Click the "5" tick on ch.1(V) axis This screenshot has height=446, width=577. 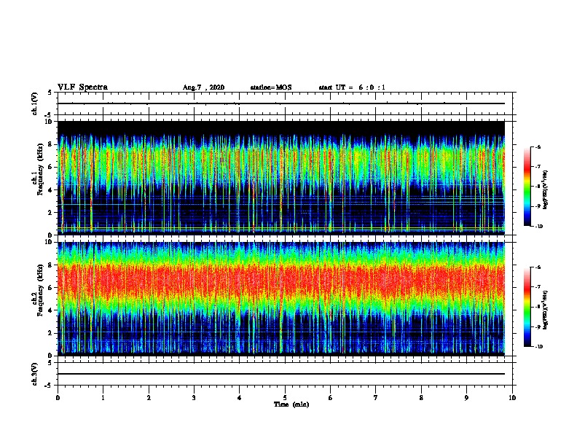tap(50, 93)
